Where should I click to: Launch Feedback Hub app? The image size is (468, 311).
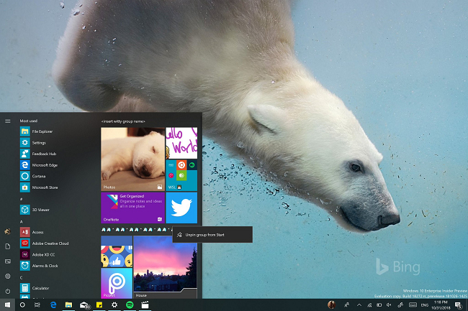[43, 154]
